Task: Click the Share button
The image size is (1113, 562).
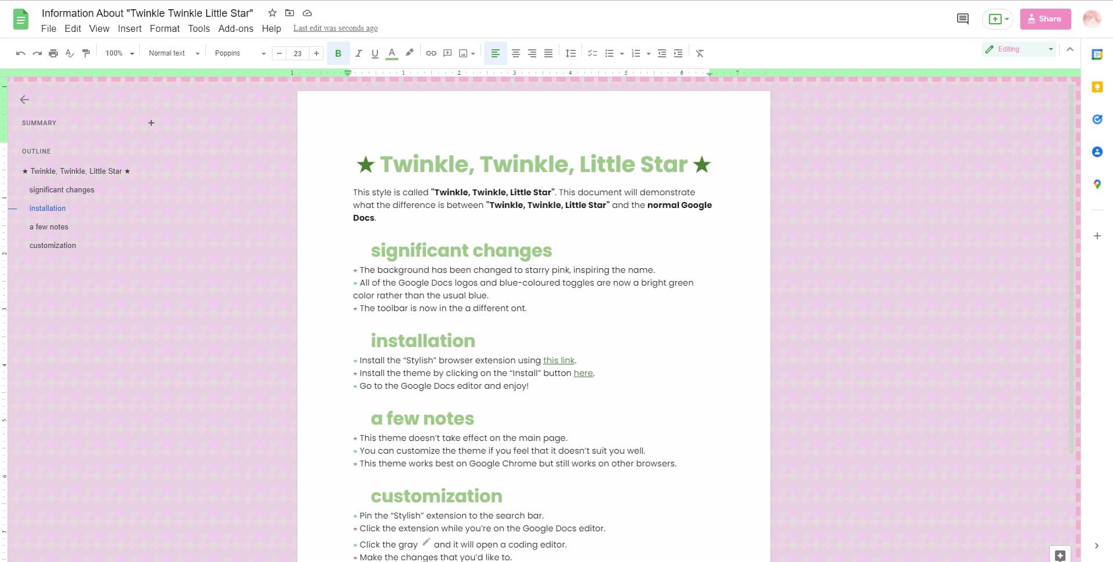Action: coord(1045,19)
